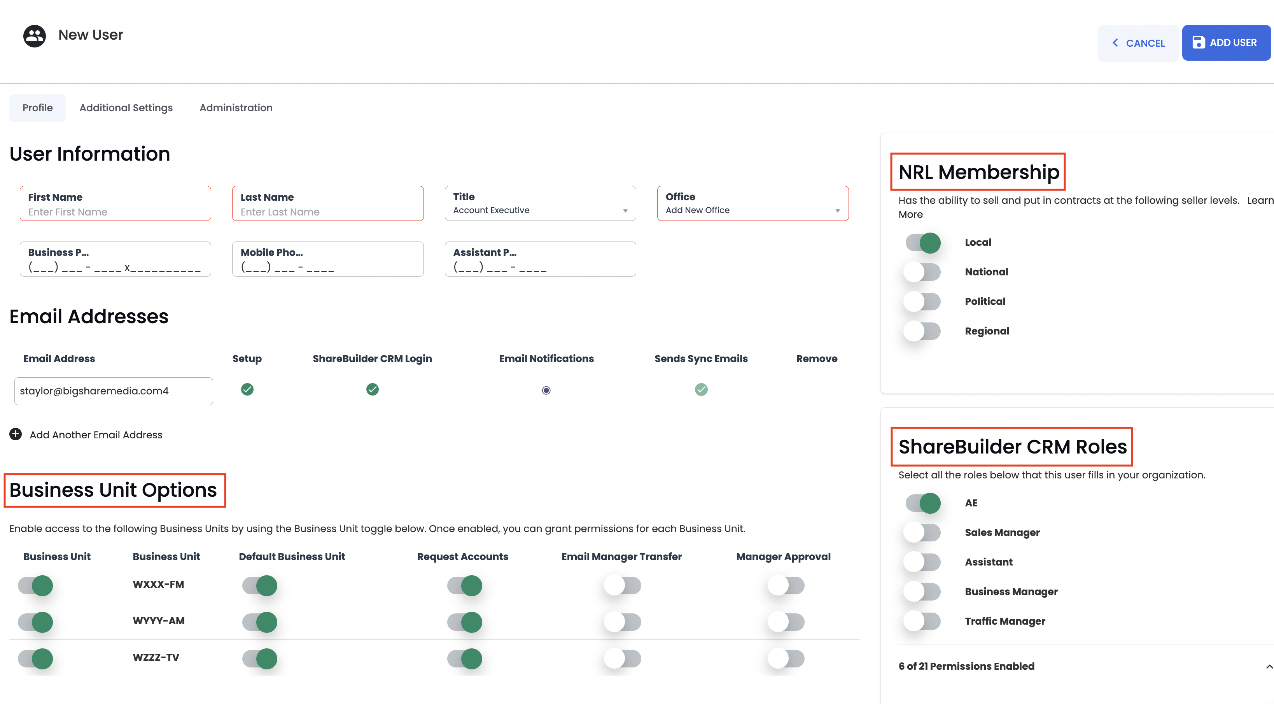Click the Mobile Phone field
Viewport: 1274px width, 704px height.
tap(328, 259)
